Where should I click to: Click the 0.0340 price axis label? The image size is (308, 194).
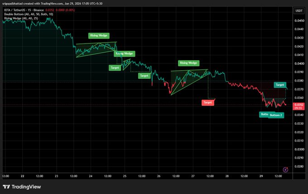point(299,115)
